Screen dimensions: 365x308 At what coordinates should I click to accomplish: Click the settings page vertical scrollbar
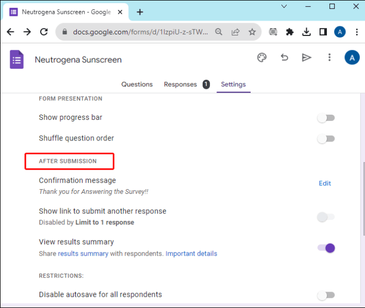[x=363, y=199]
